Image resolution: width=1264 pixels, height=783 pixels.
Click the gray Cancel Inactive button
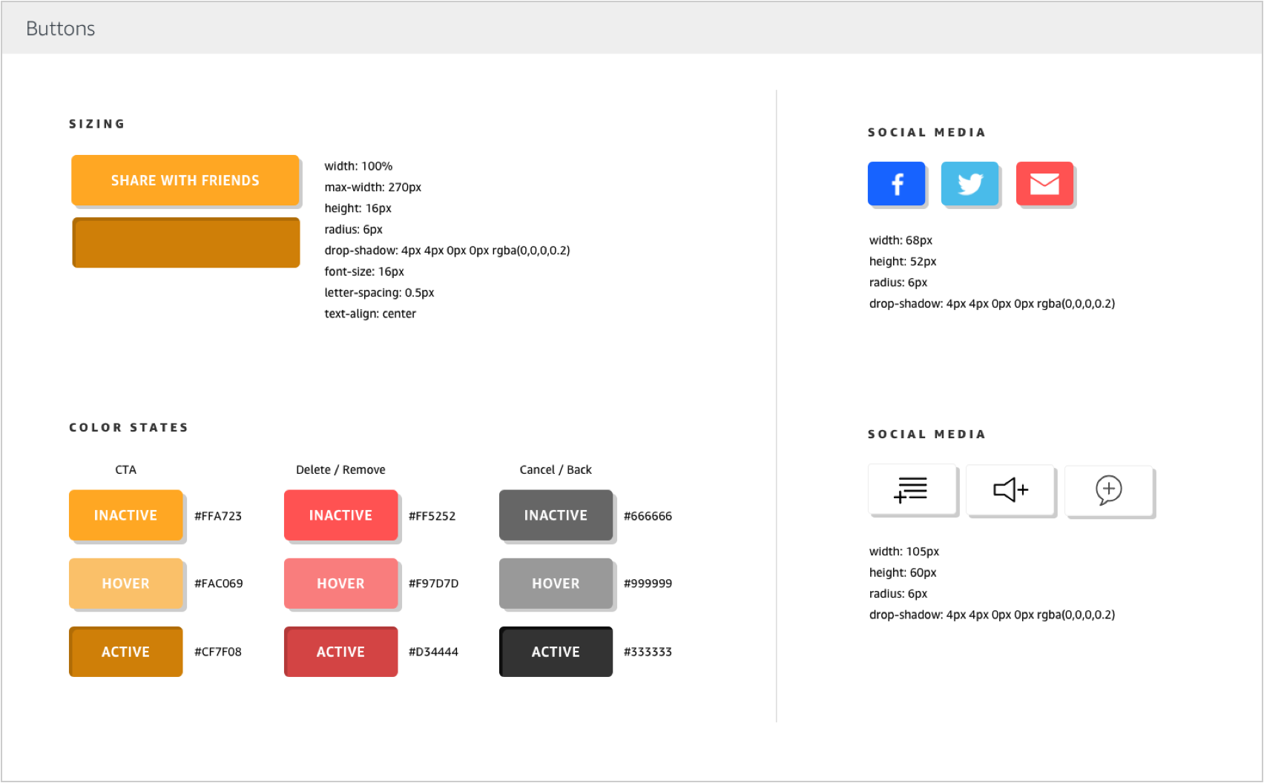556,515
